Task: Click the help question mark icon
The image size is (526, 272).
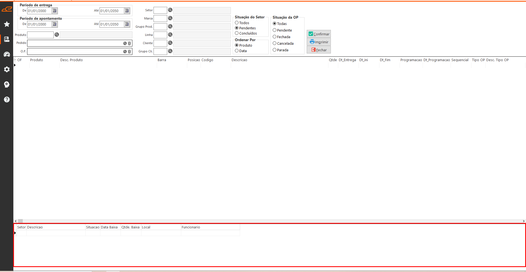Action: coord(7,100)
